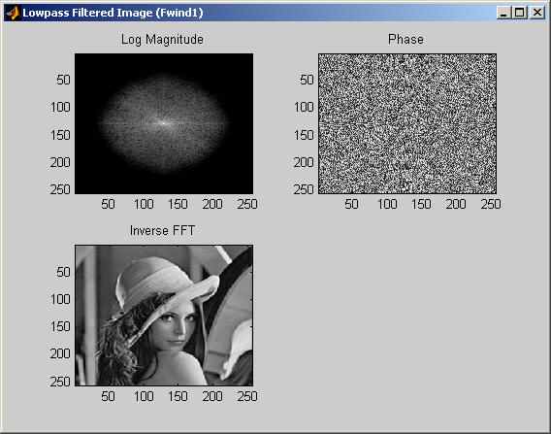Select the Inverse FFT title text

point(162,230)
